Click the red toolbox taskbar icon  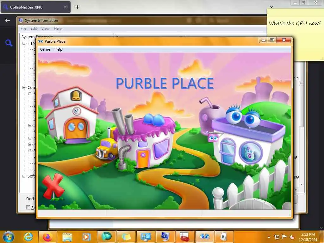(185, 237)
